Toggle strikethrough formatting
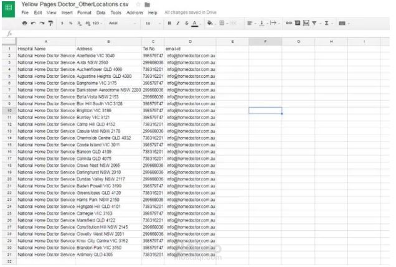The height and width of the screenshot is (267, 396). [186, 23]
